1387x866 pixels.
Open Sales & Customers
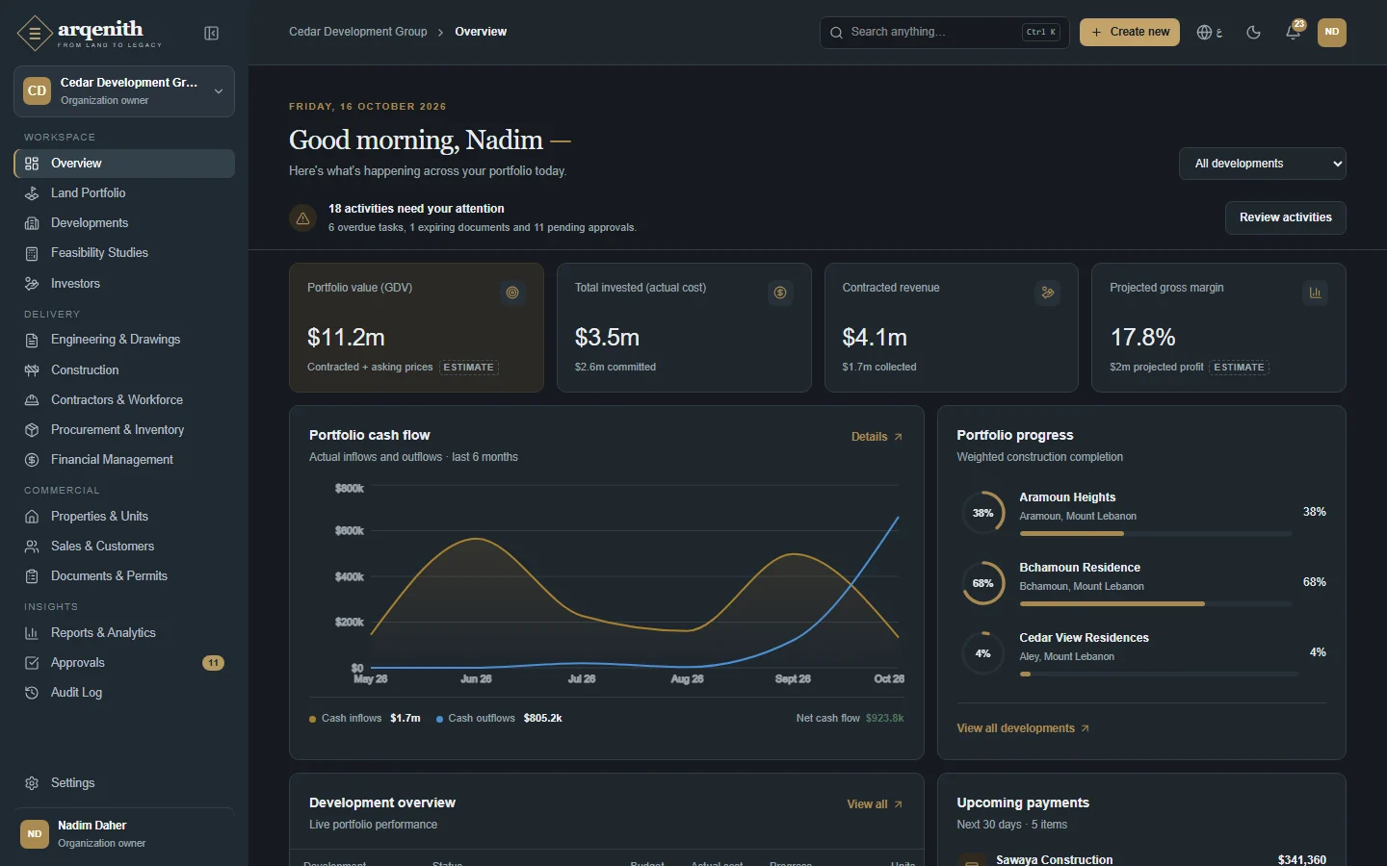[x=124, y=547]
